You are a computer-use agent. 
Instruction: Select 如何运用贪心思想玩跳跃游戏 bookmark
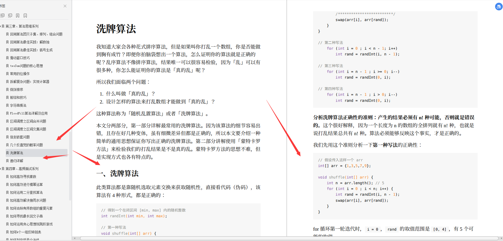point(31,224)
